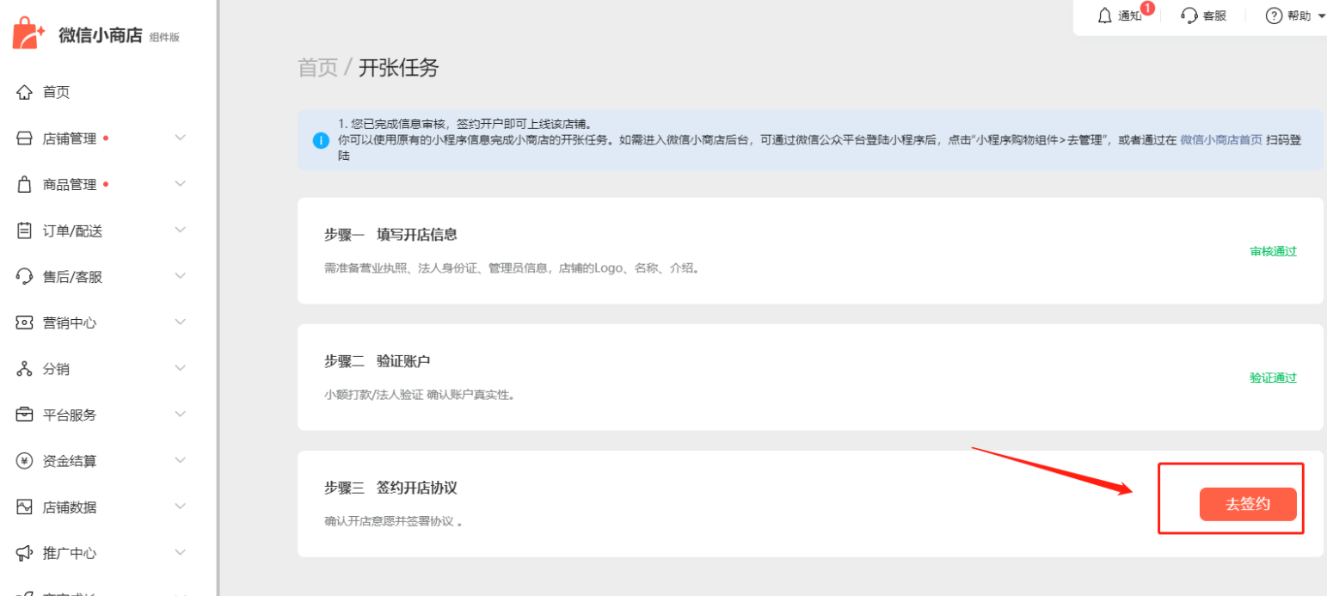Image resolution: width=1327 pixels, height=596 pixels.
Task: Click the headset icon next to 客服
Action: tap(1189, 15)
